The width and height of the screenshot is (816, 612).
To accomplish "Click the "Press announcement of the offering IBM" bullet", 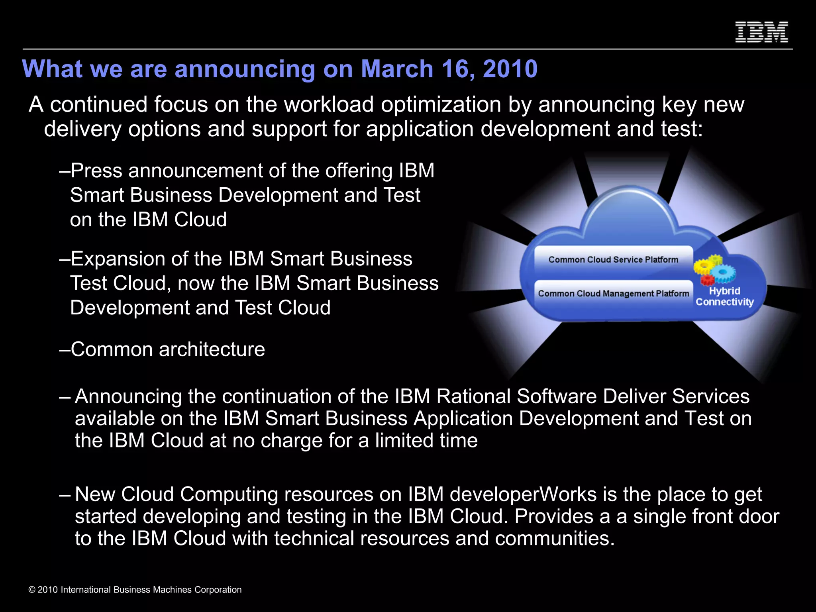I will (247, 195).
